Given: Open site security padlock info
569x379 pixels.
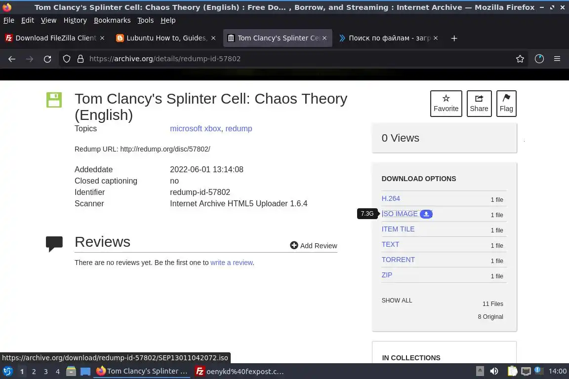Looking at the screenshot, I should tap(81, 59).
